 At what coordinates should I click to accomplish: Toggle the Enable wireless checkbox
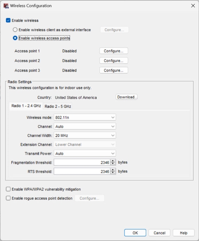tap(8, 21)
